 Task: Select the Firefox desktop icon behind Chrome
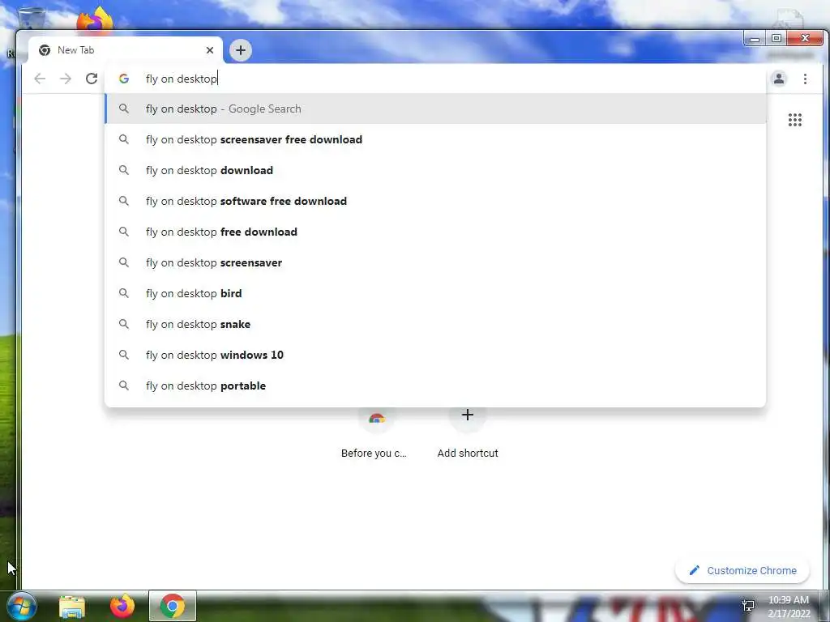point(95,20)
